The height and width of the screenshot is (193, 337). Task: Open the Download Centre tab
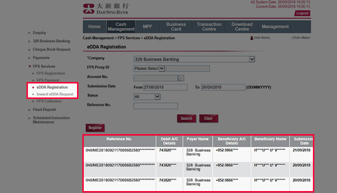(242, 27)
